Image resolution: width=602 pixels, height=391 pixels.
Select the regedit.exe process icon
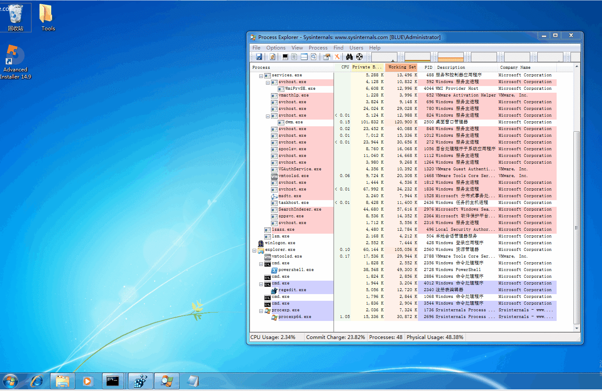point(274,290)
